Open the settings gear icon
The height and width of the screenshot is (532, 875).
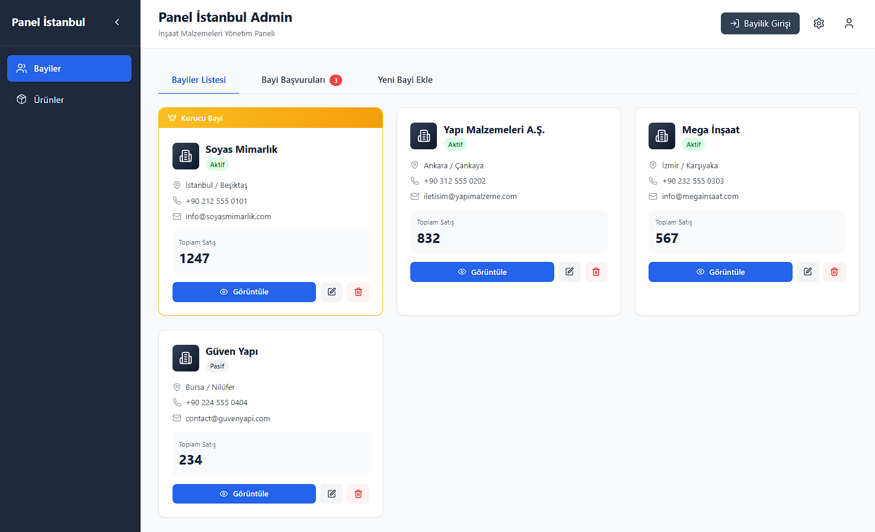coord(819,23)
